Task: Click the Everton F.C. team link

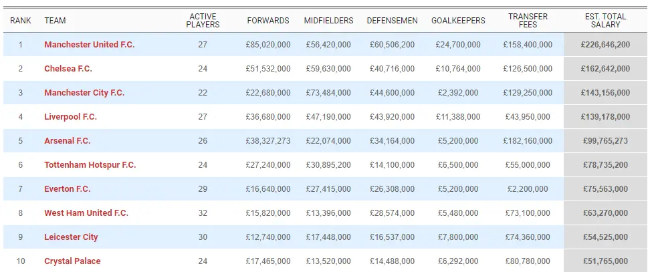Action: click(67, 189)
